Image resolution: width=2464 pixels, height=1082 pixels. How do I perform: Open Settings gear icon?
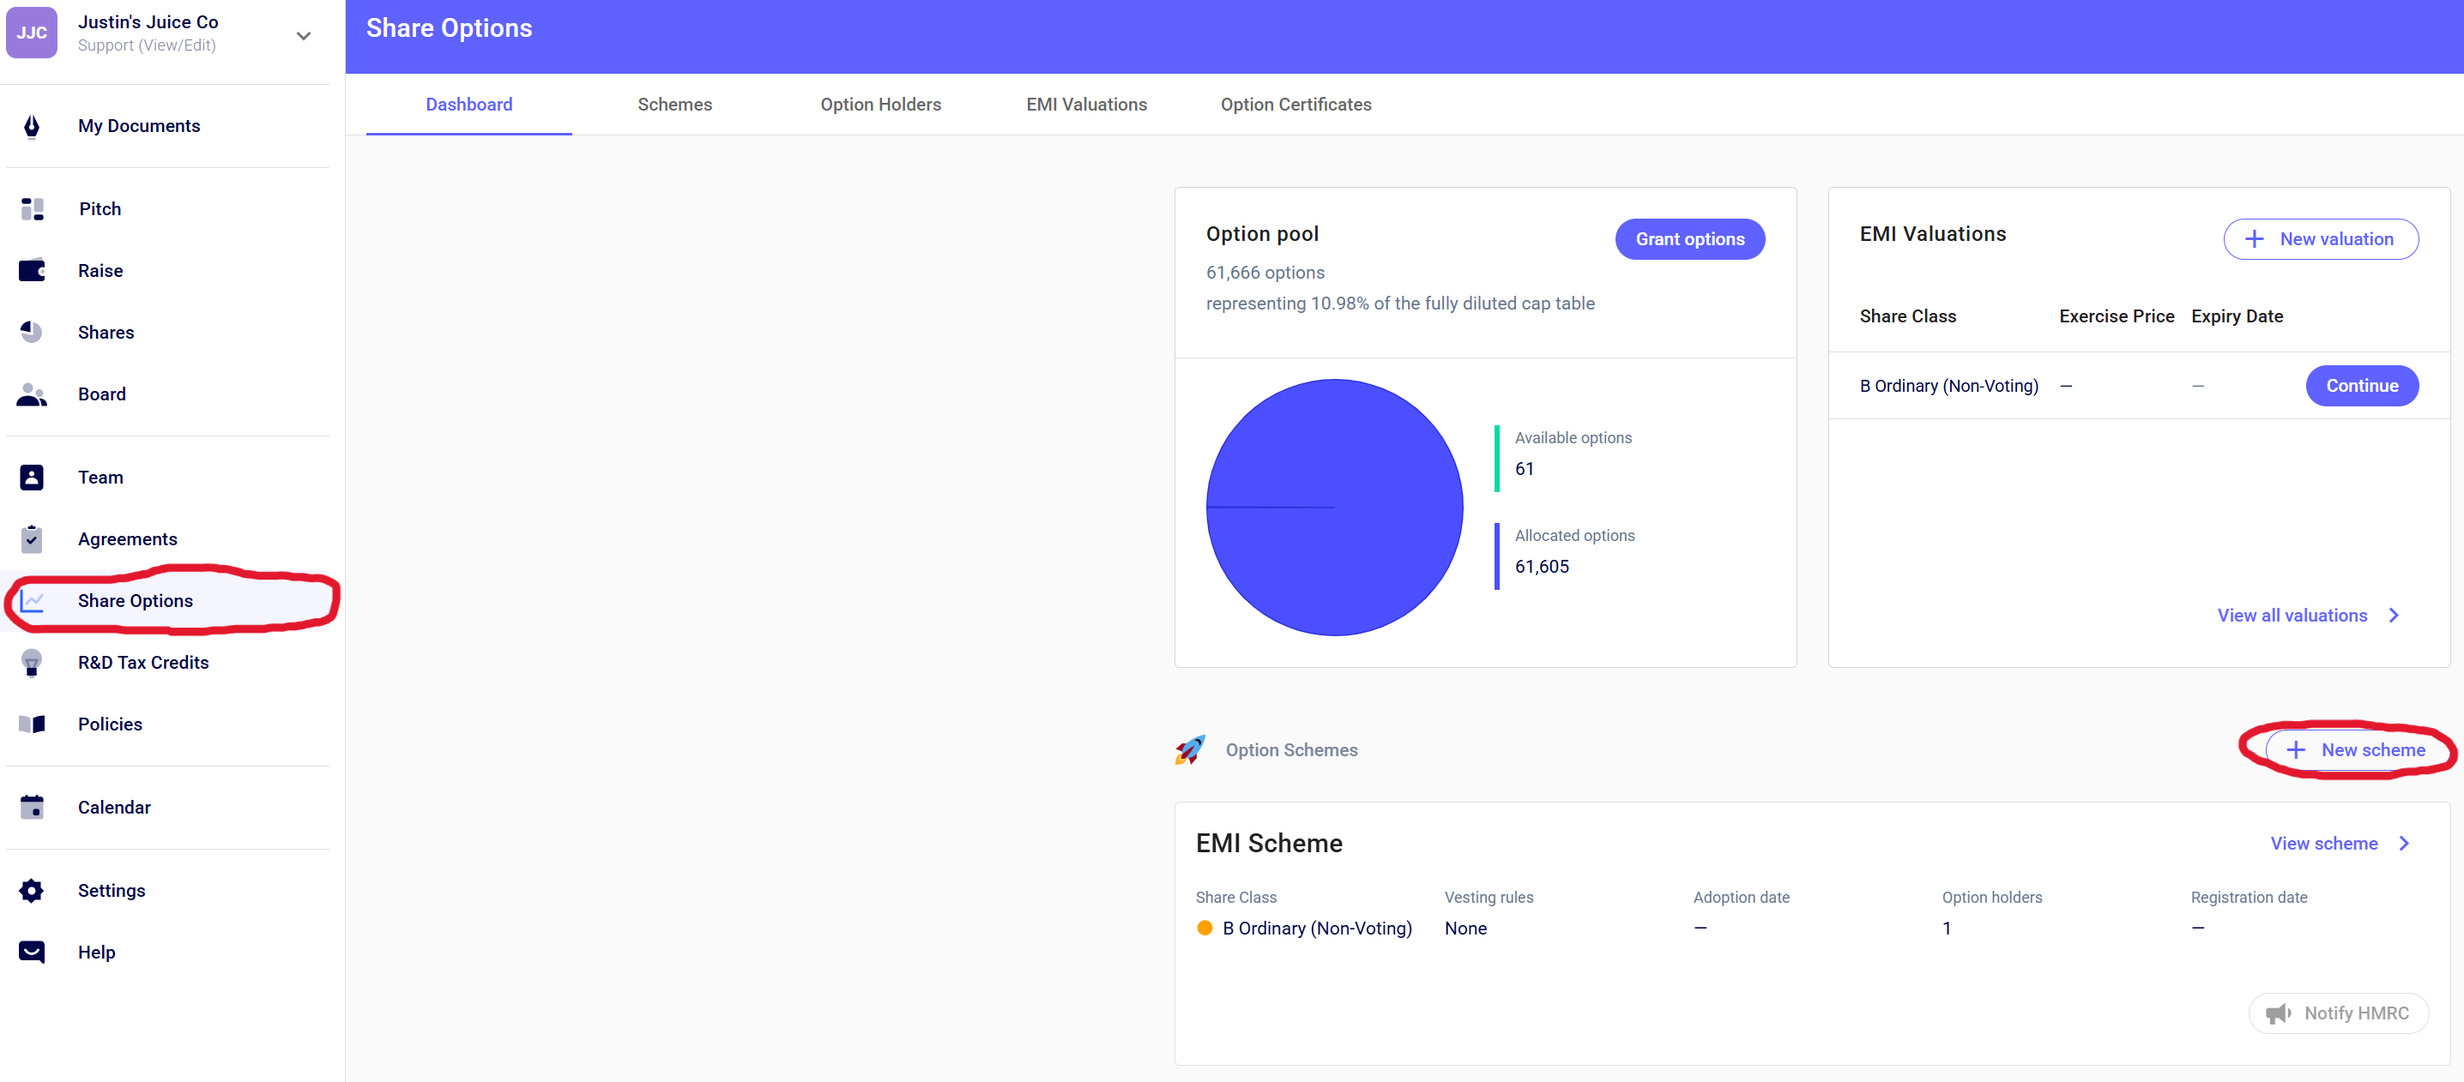click(32, 891)
